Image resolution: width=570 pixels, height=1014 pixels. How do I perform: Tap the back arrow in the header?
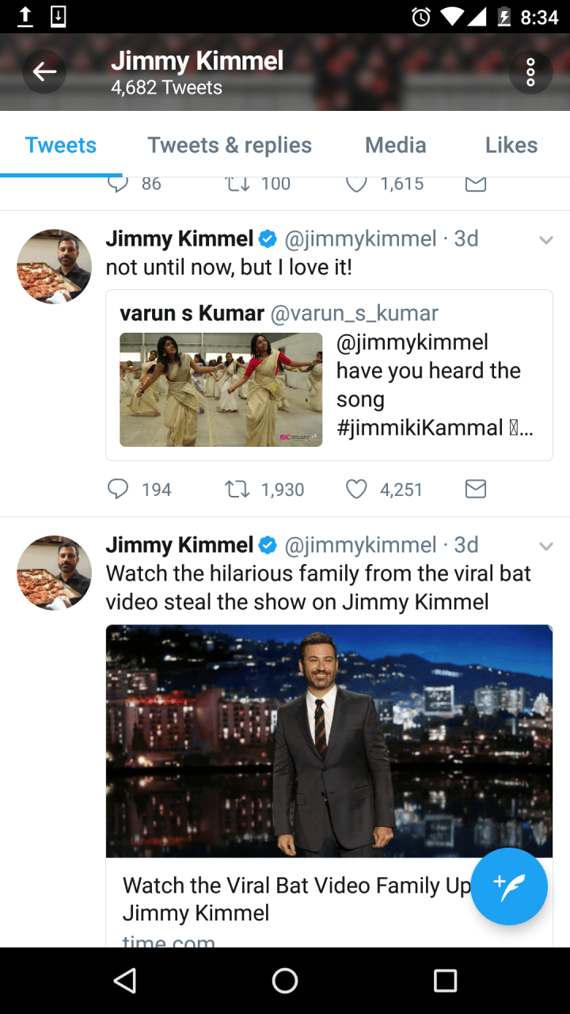click(44, 72)
